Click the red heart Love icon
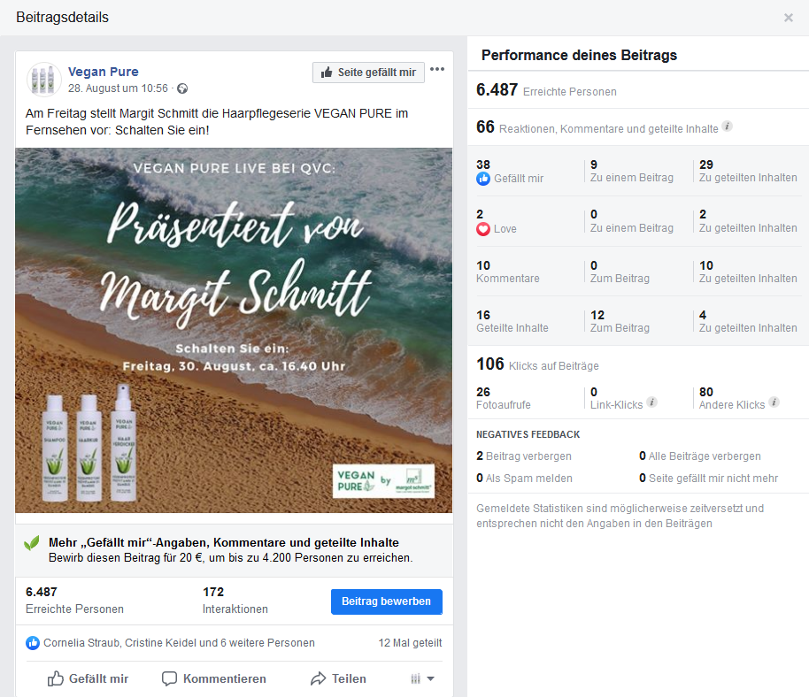Viewport: 809px width, 697px height. tap(483, 229)
